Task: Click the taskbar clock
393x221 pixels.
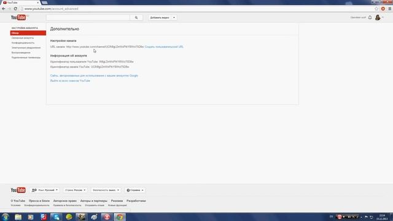Action: pos(382,217)
